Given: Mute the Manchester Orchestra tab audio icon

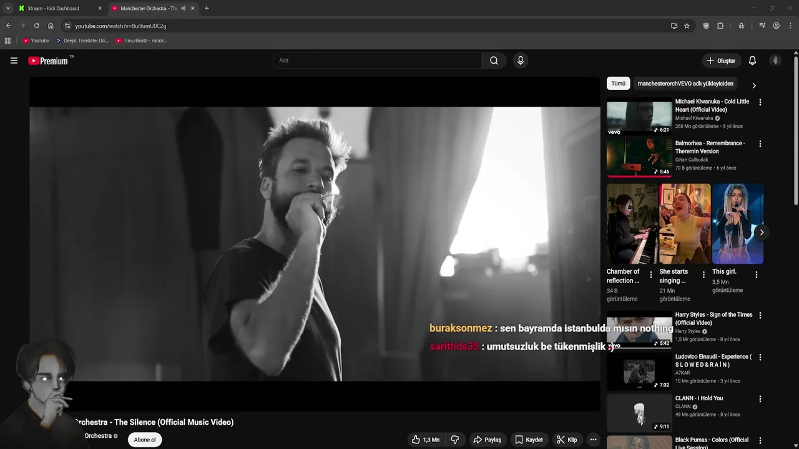Looking at the screenshot, I should 183,8.
